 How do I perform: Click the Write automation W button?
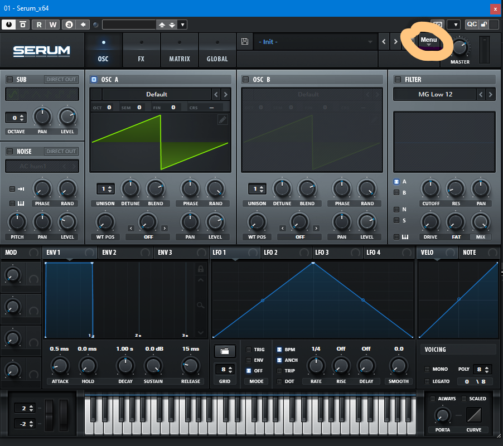pos(52,25)
